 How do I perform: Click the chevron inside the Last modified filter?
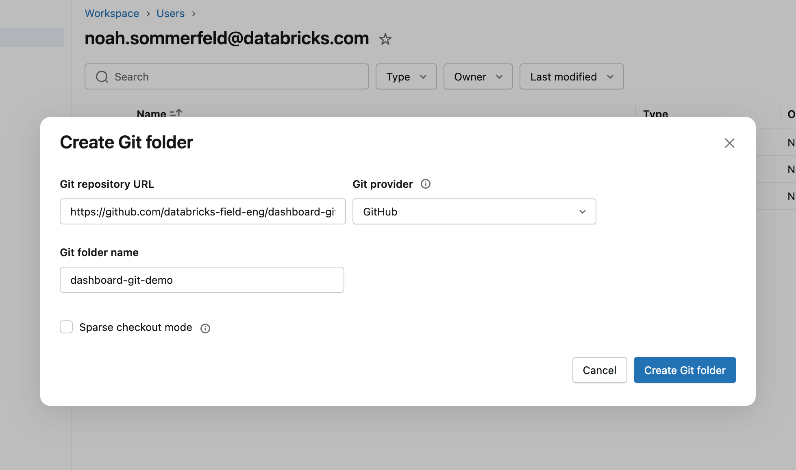(x=610, y=76)
